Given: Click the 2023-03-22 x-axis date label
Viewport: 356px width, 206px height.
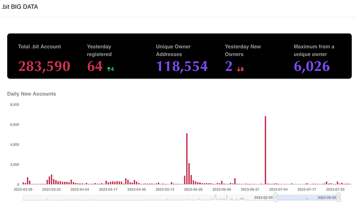Looking at the screenshot, I should 52,189.
